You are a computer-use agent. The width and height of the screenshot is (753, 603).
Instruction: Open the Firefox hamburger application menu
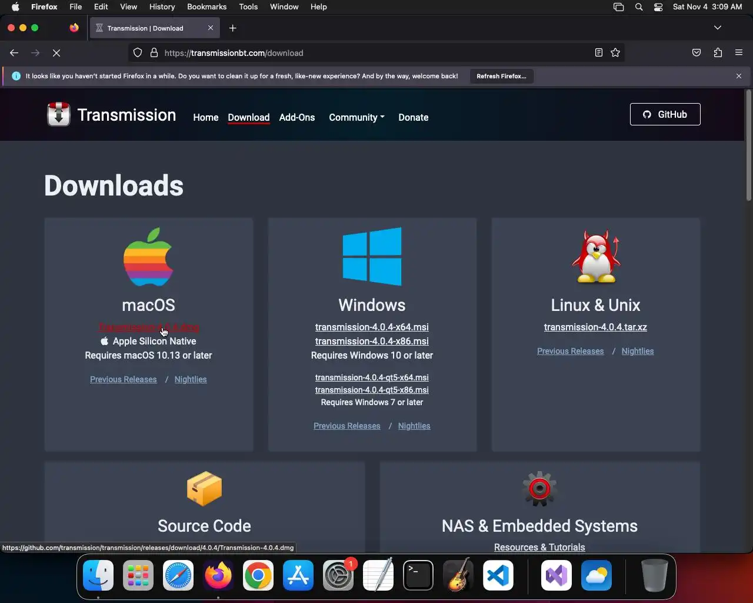tap(739, 53)
